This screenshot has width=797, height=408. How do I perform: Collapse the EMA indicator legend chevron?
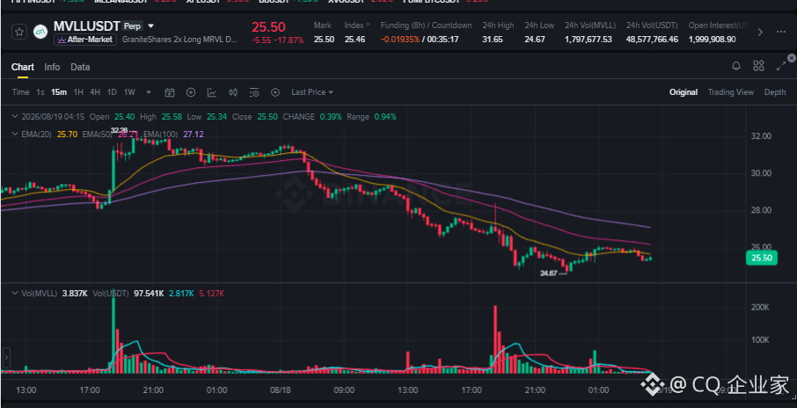(x=15, y=135)
